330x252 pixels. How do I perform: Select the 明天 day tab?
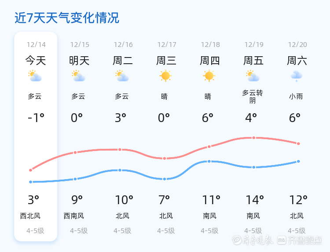(79, 60)
